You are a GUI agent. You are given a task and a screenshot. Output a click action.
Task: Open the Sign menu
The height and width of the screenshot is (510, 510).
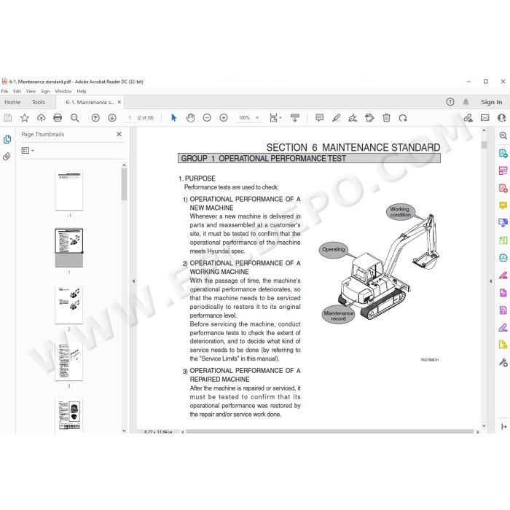point(45,91)
